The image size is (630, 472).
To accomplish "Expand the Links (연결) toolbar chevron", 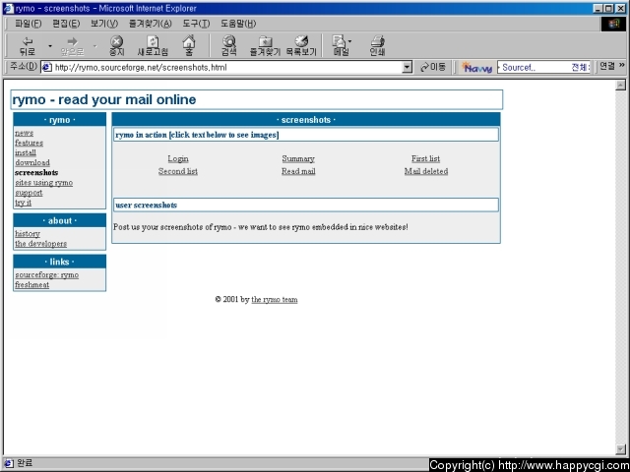I will tap(622, 65).
